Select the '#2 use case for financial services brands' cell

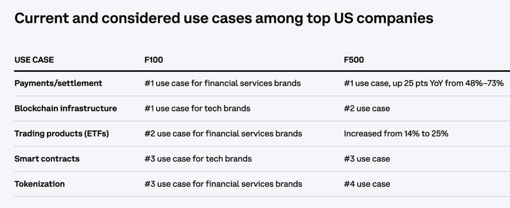coord(223,134)
